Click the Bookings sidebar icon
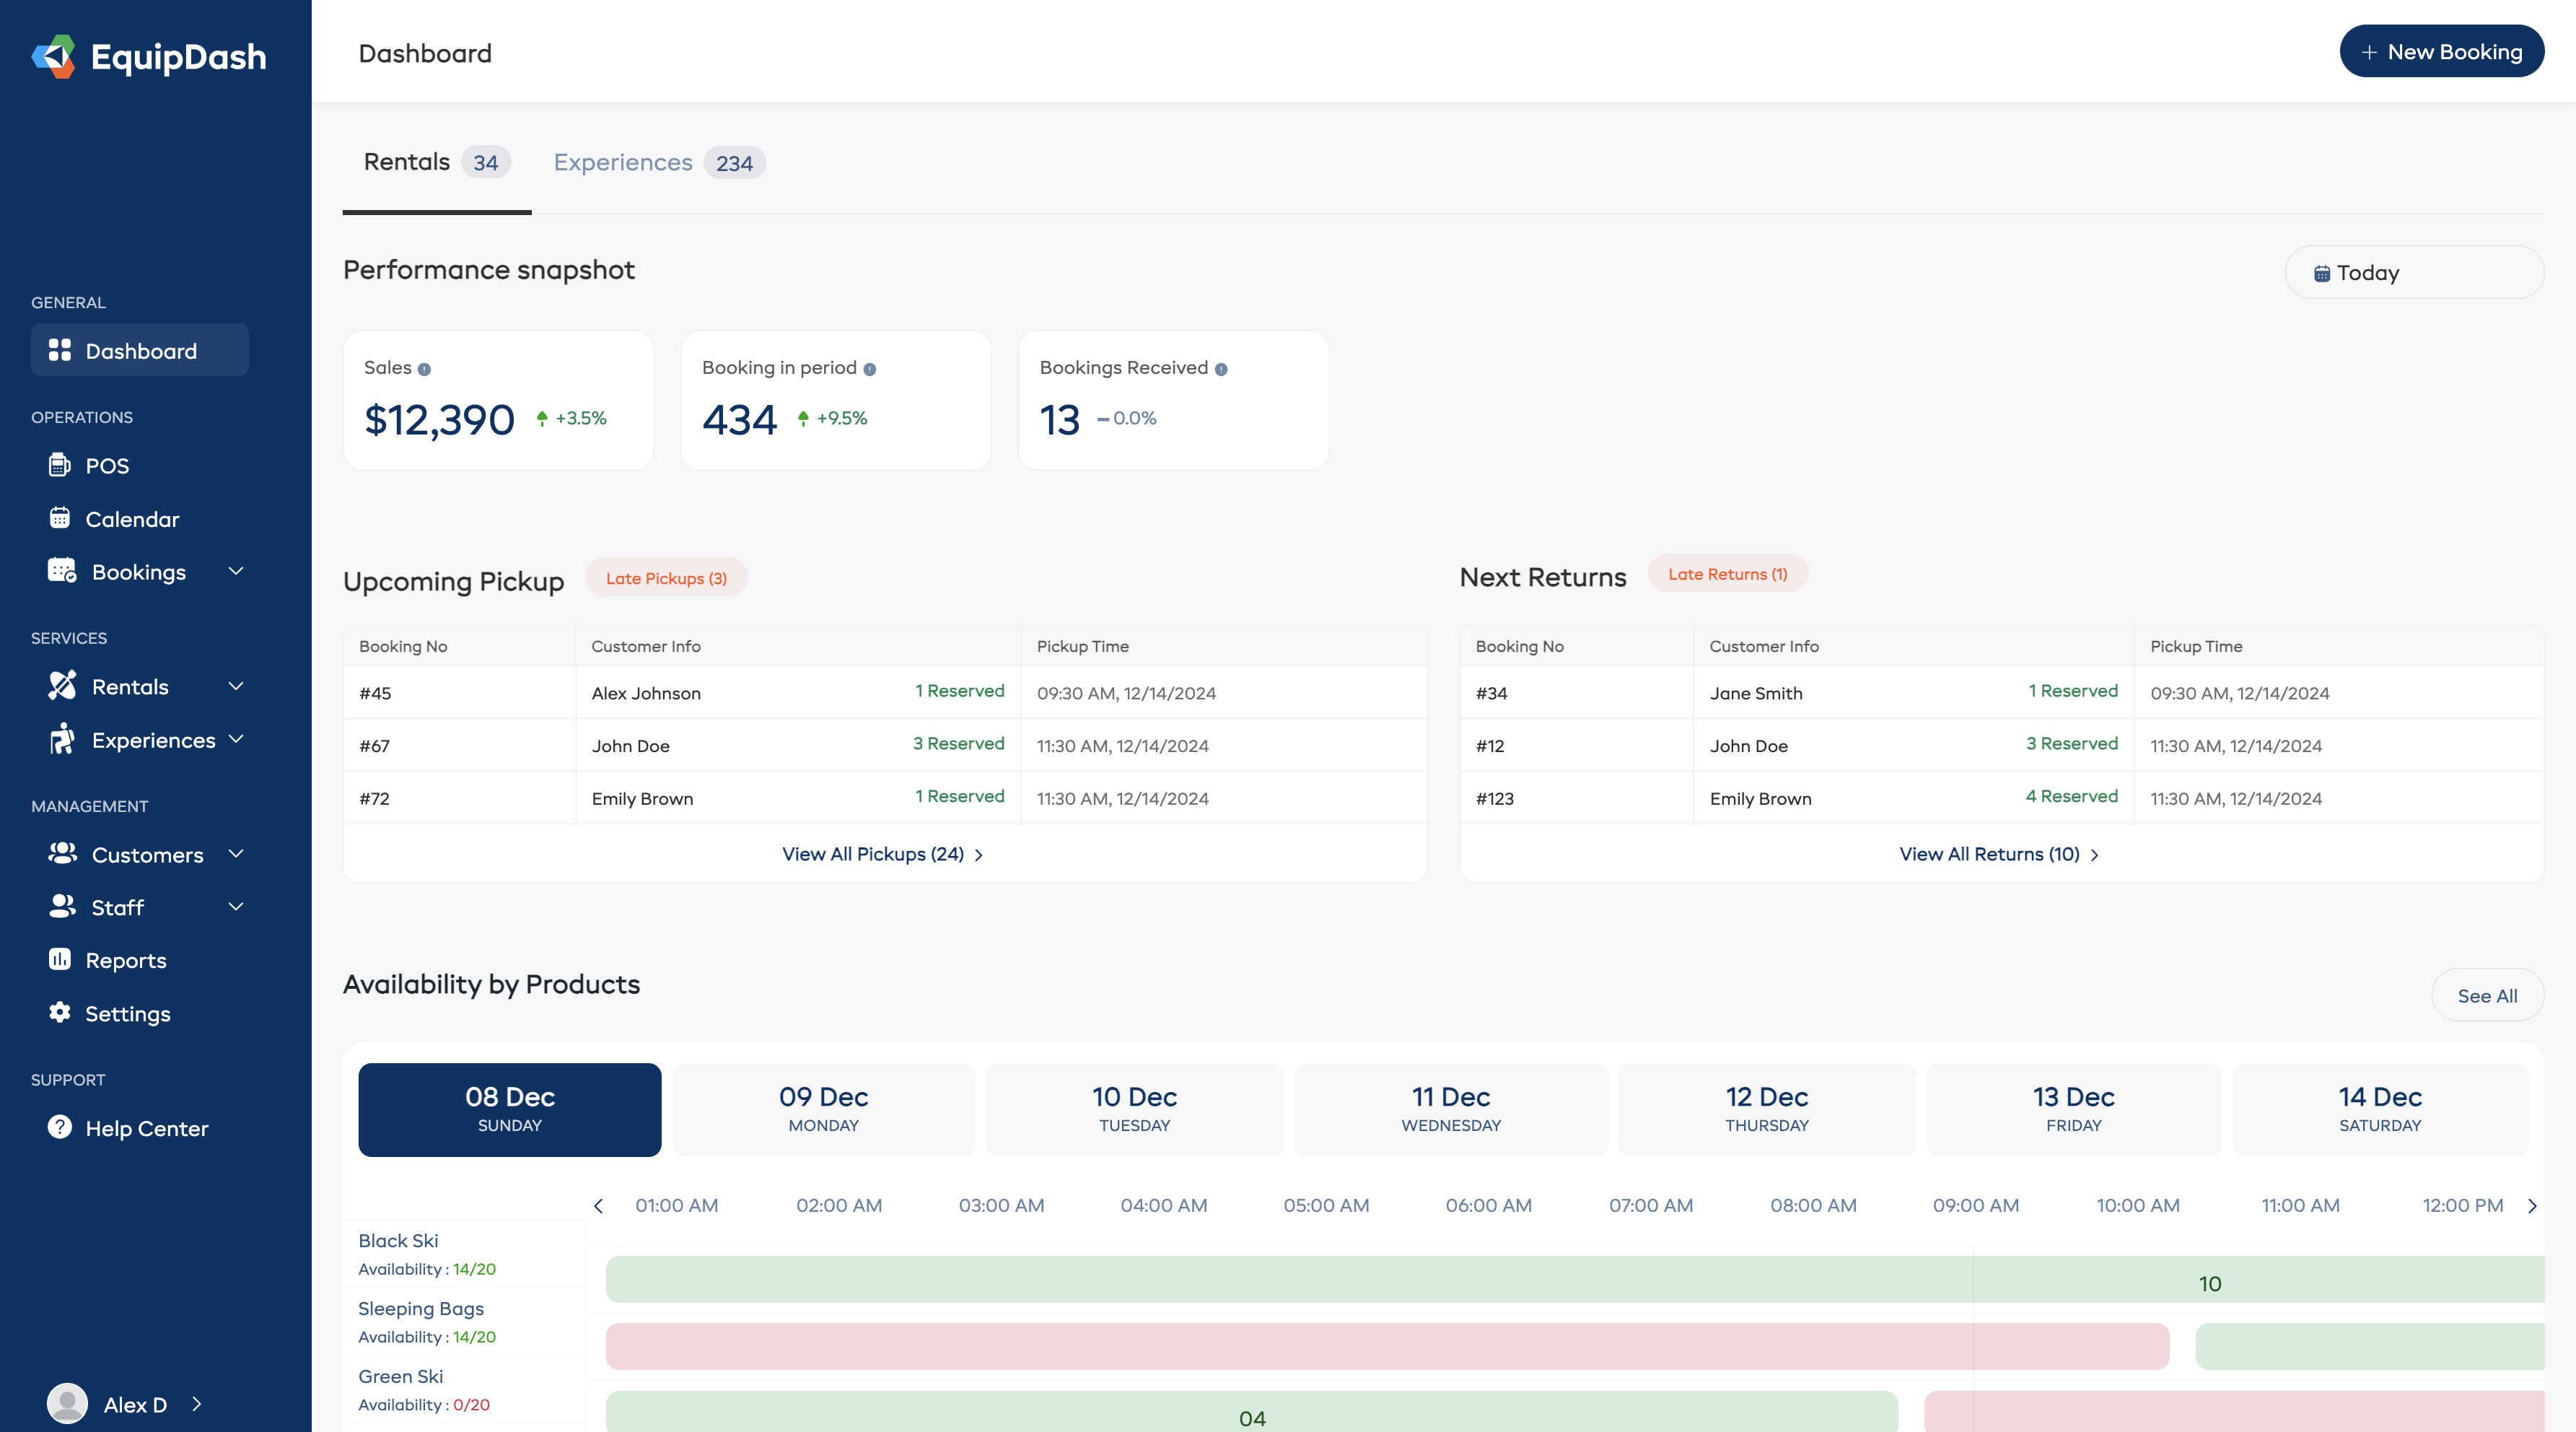 [62, 571]
